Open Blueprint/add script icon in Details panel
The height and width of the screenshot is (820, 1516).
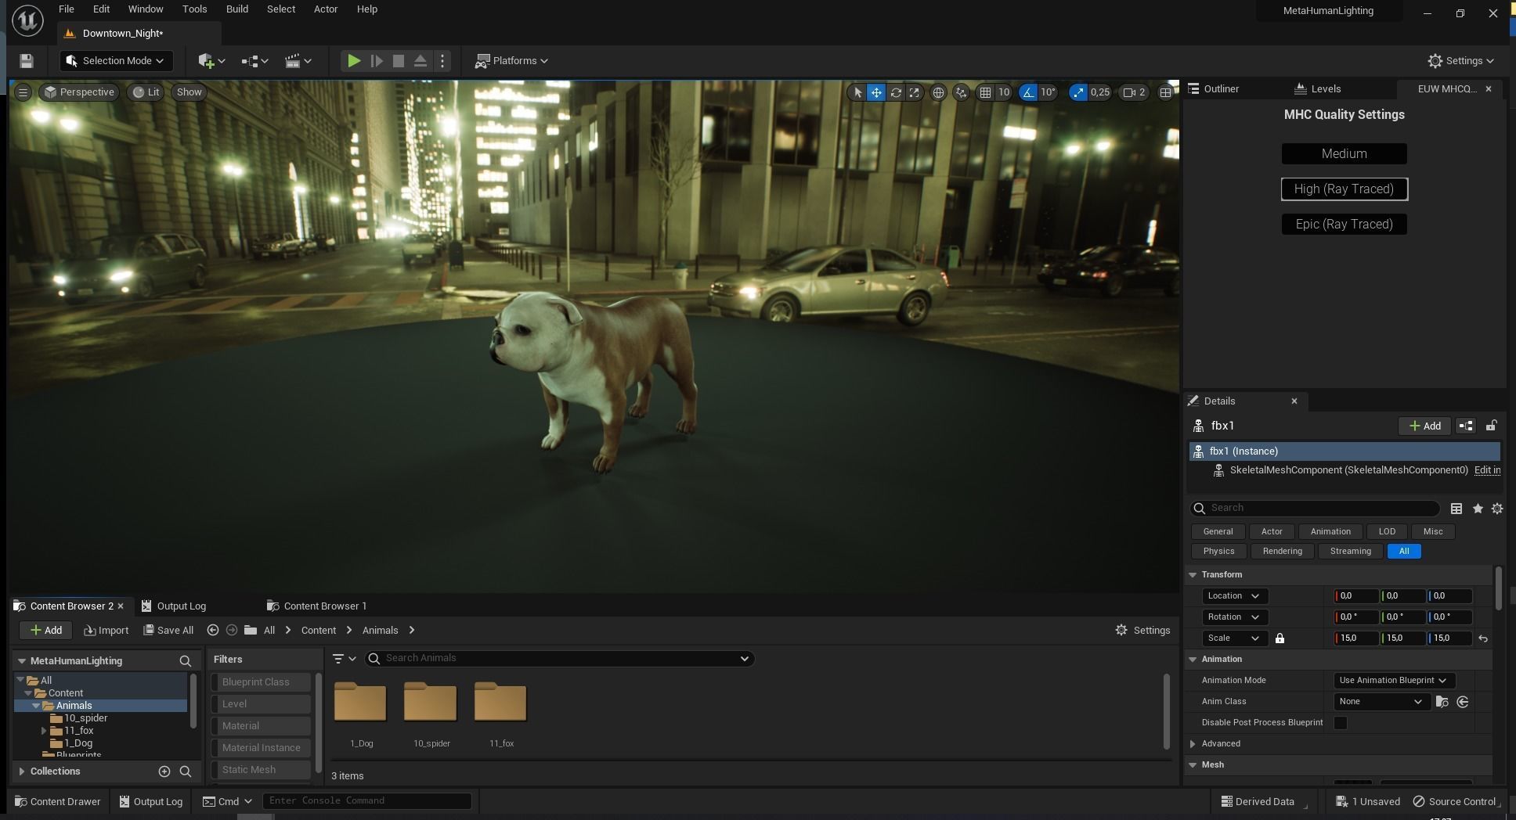[1465, 426]
